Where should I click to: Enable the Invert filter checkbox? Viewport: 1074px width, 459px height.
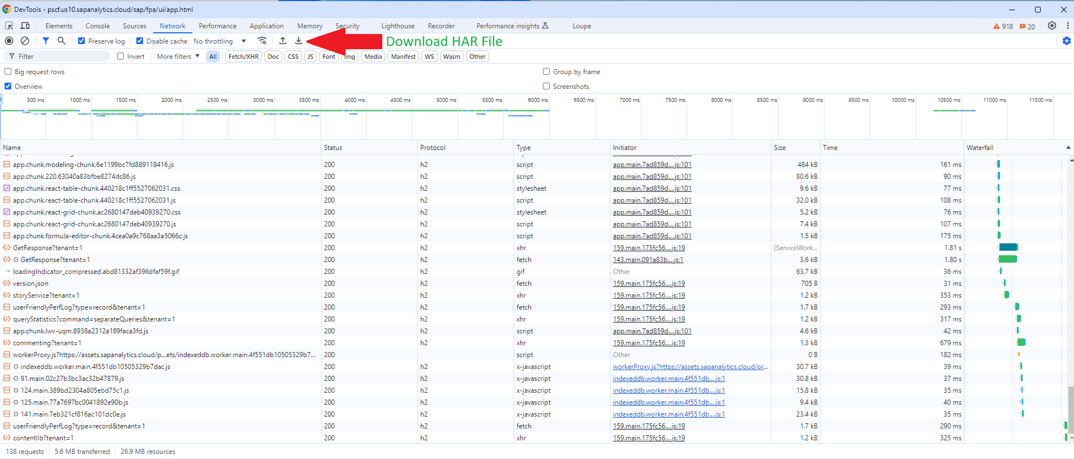pyautogui.click(x=120, y=56)
